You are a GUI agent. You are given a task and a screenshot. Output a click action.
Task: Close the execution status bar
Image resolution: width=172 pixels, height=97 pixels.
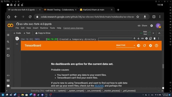coord(162,91)
